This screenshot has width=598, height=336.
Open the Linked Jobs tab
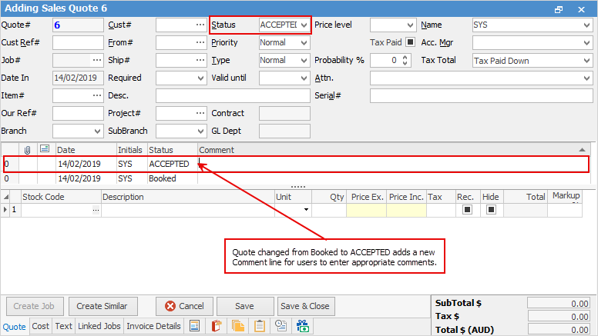point(99,326)
